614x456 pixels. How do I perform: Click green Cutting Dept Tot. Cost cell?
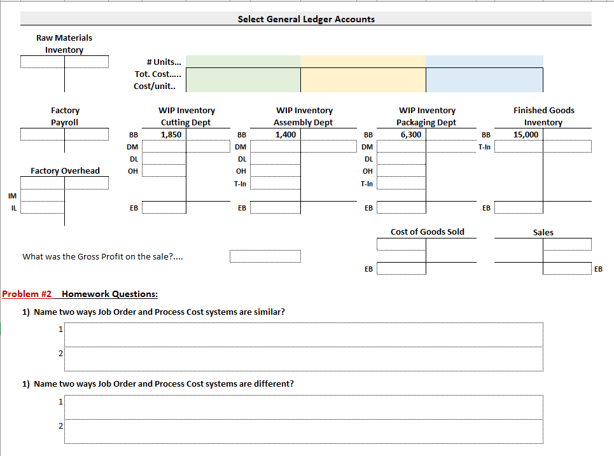click(x=243, y=74)
